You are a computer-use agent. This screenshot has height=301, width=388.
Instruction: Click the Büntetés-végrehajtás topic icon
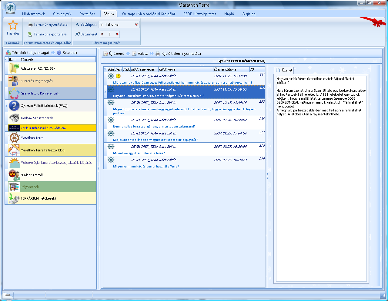tap(14, 81)
